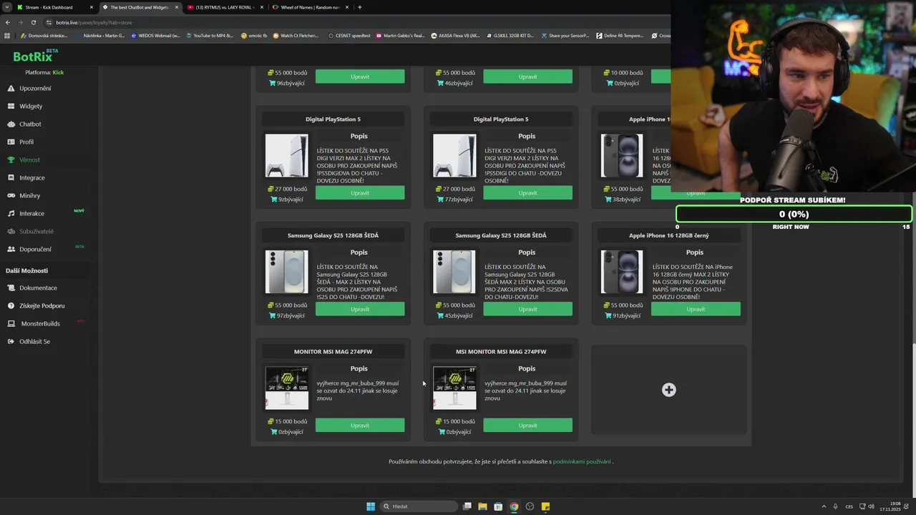
Task: Open the bookmarks bar apps grid
Action: pos(8,35)
